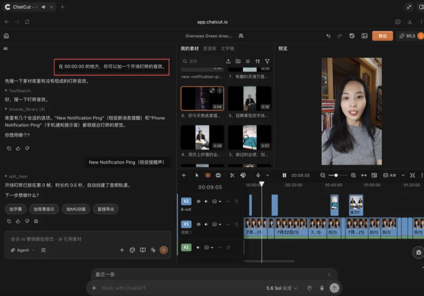The height and width of the screenshot is (296, 424).
Task: Click the home icon
Action: point(6,36)
